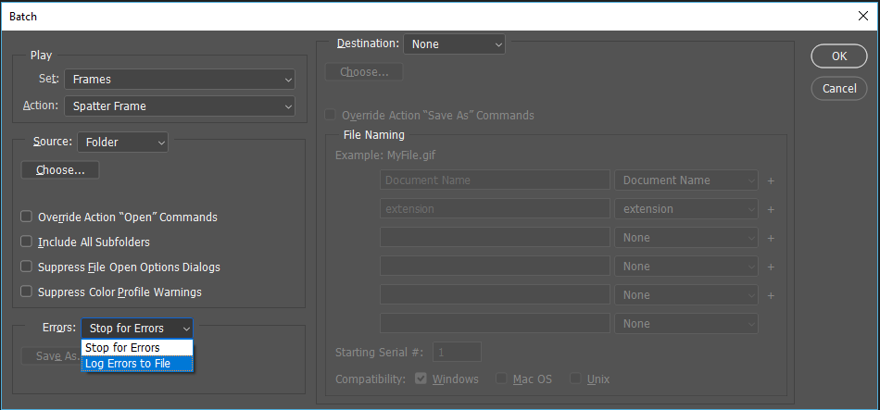Open the Destination dropdown set to None
This screenshot has height=410, width=880.
click(x=454, y=43)
